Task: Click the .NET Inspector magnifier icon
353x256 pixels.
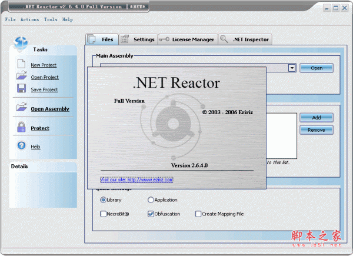Action: point(224,39)
